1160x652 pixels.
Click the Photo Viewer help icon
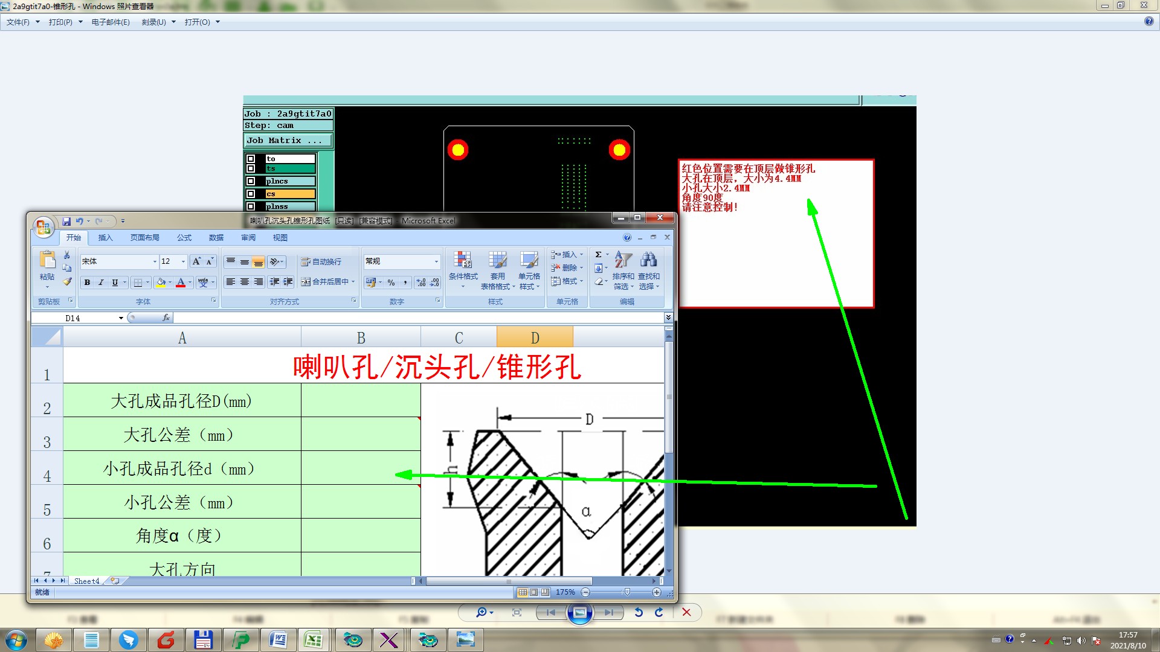[x=1149, y=22]
